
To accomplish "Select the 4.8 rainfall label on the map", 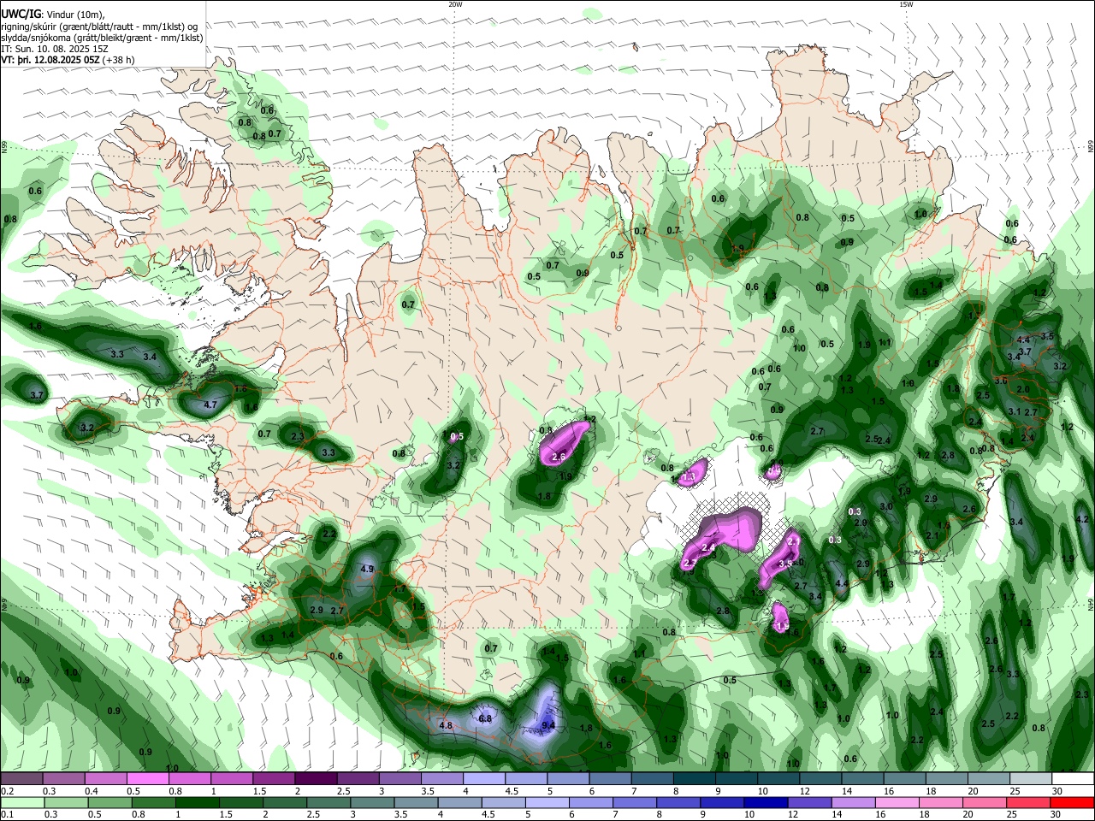I will tap(445, 725).
